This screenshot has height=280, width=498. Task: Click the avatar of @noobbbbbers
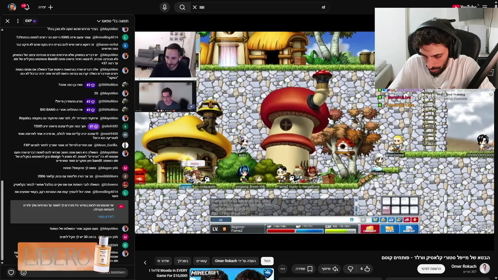coord(125,176)
